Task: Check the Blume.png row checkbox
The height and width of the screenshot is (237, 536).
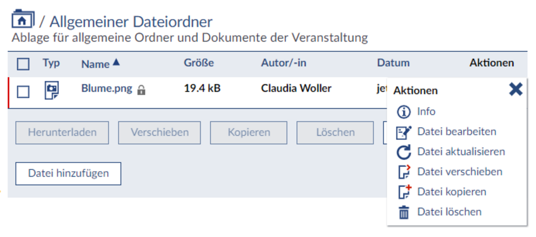Action: point(23,92)
